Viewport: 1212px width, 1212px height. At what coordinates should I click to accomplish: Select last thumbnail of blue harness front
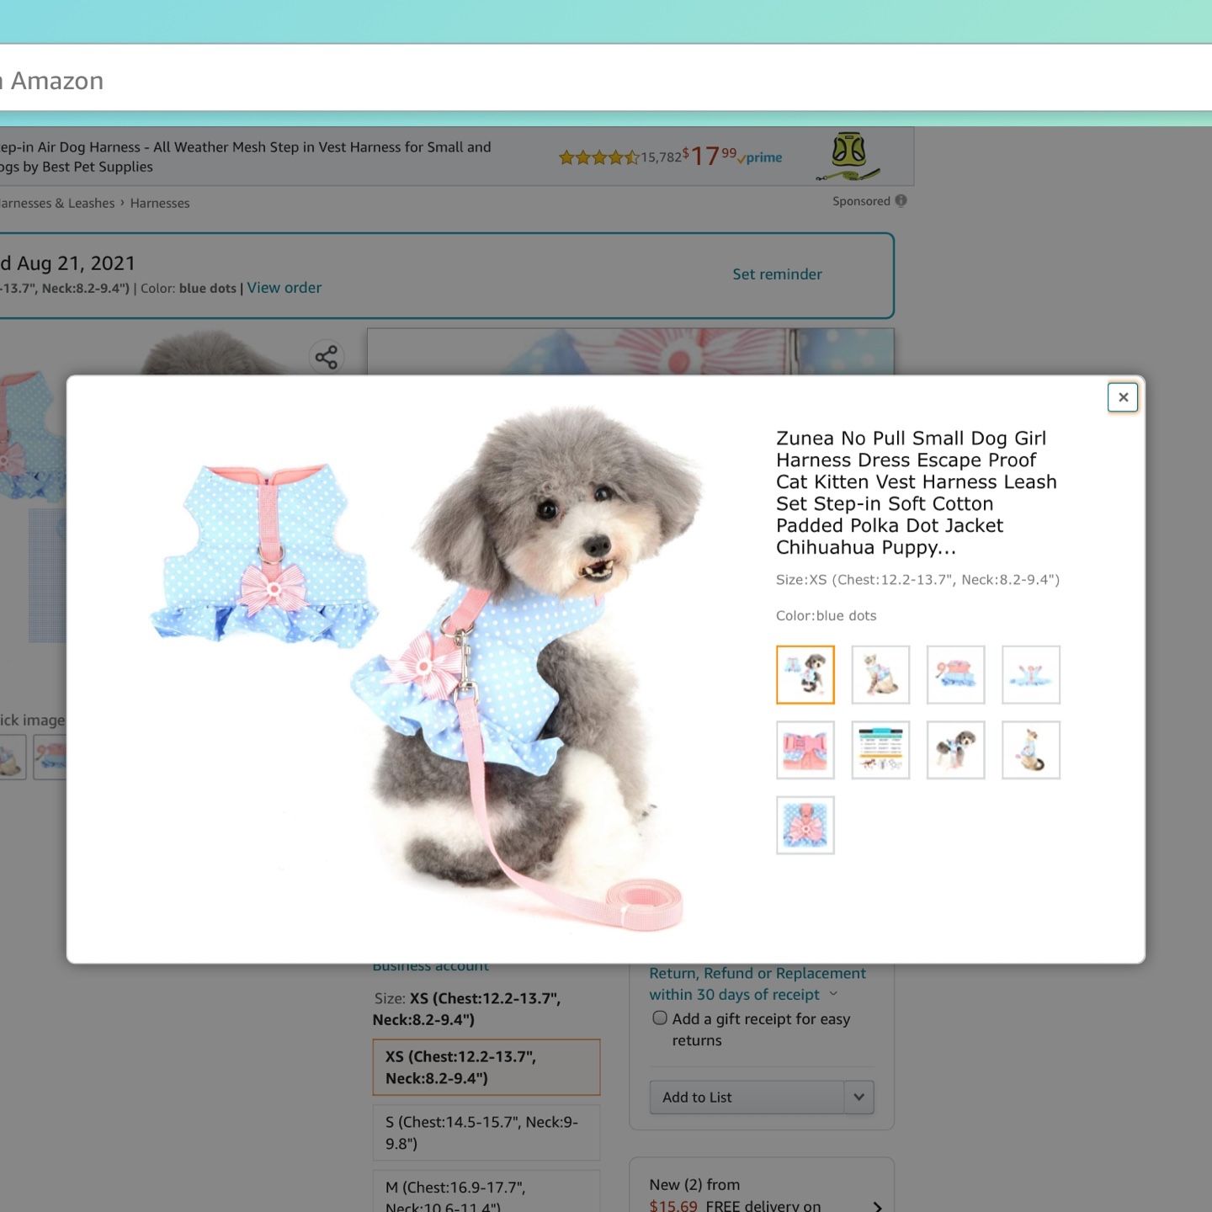(805, 825)
